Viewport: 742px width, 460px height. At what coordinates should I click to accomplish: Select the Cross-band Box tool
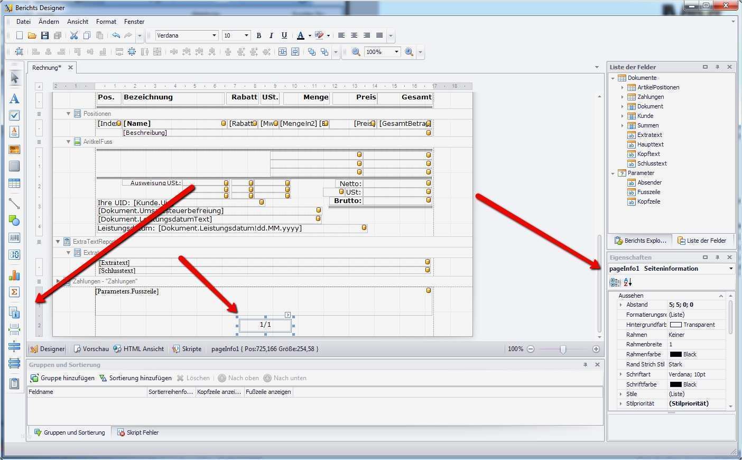point(14,363)
